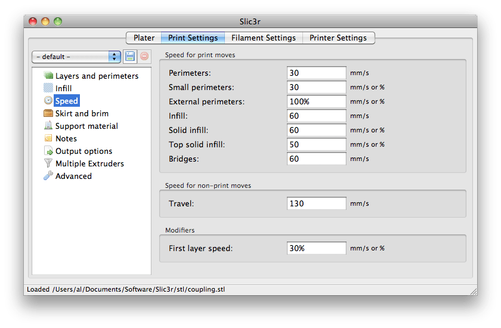501x328 pixels.
Task: Click the First layer speed field
Action: [x=316, y=248]
